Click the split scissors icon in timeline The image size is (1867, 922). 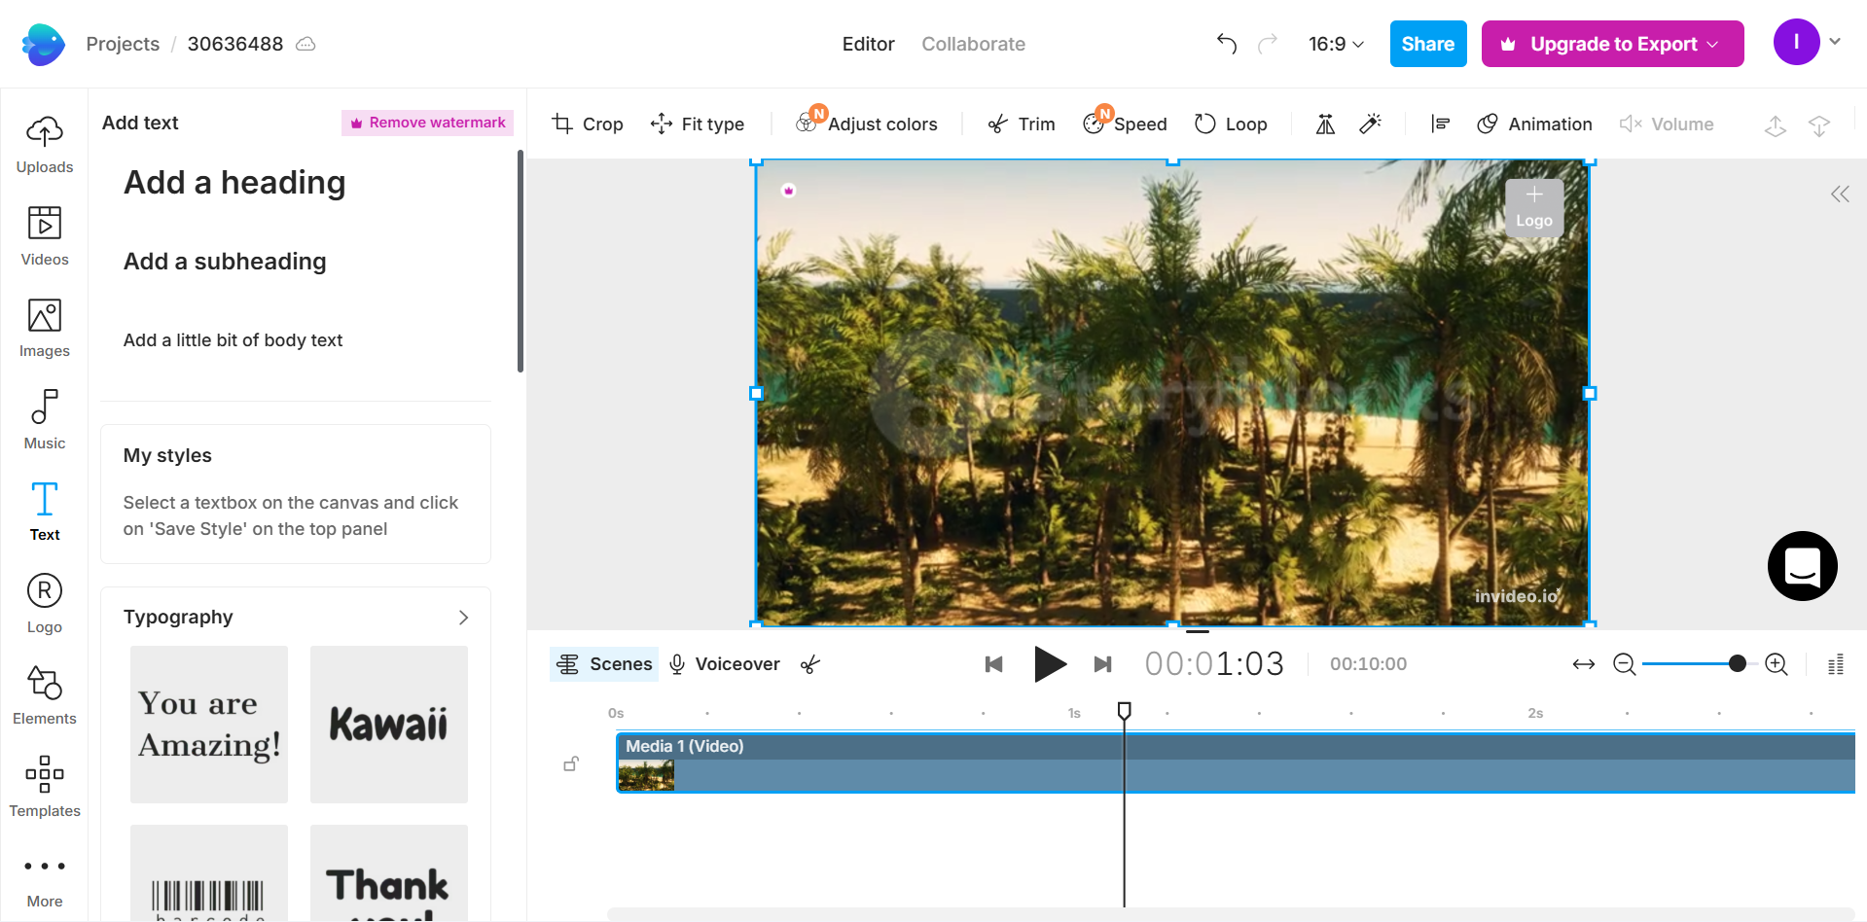tap(810, 664)
